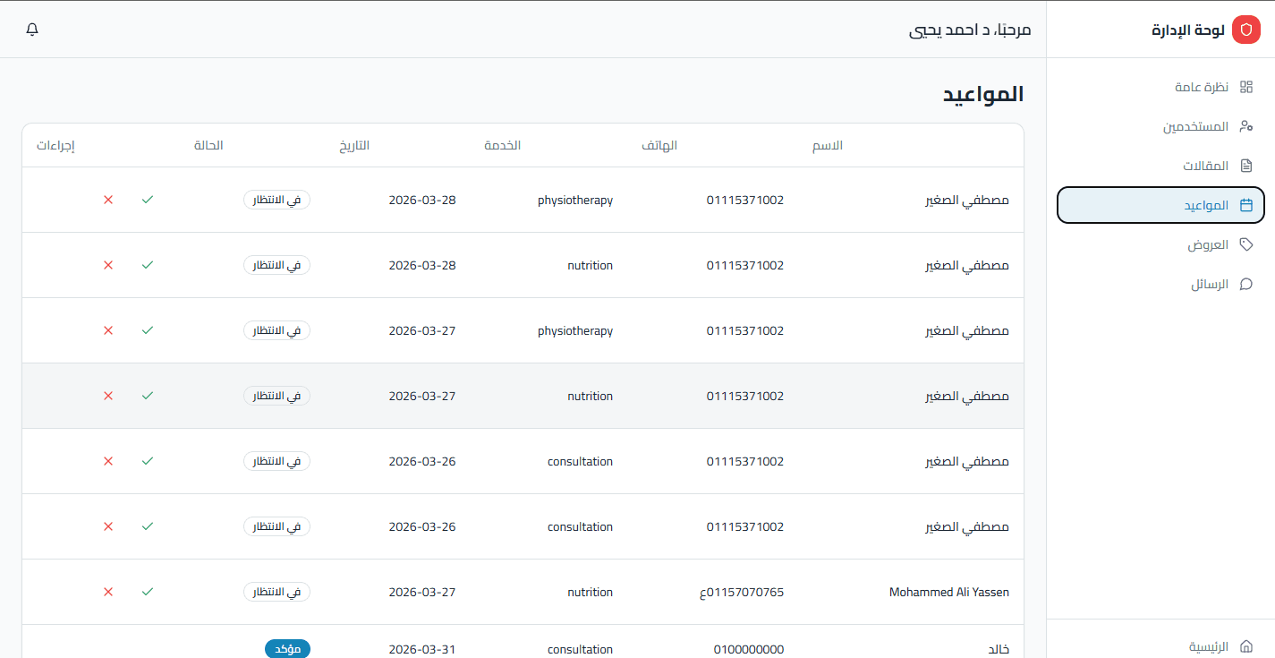Open the المقالات section

coord(1160,166)
